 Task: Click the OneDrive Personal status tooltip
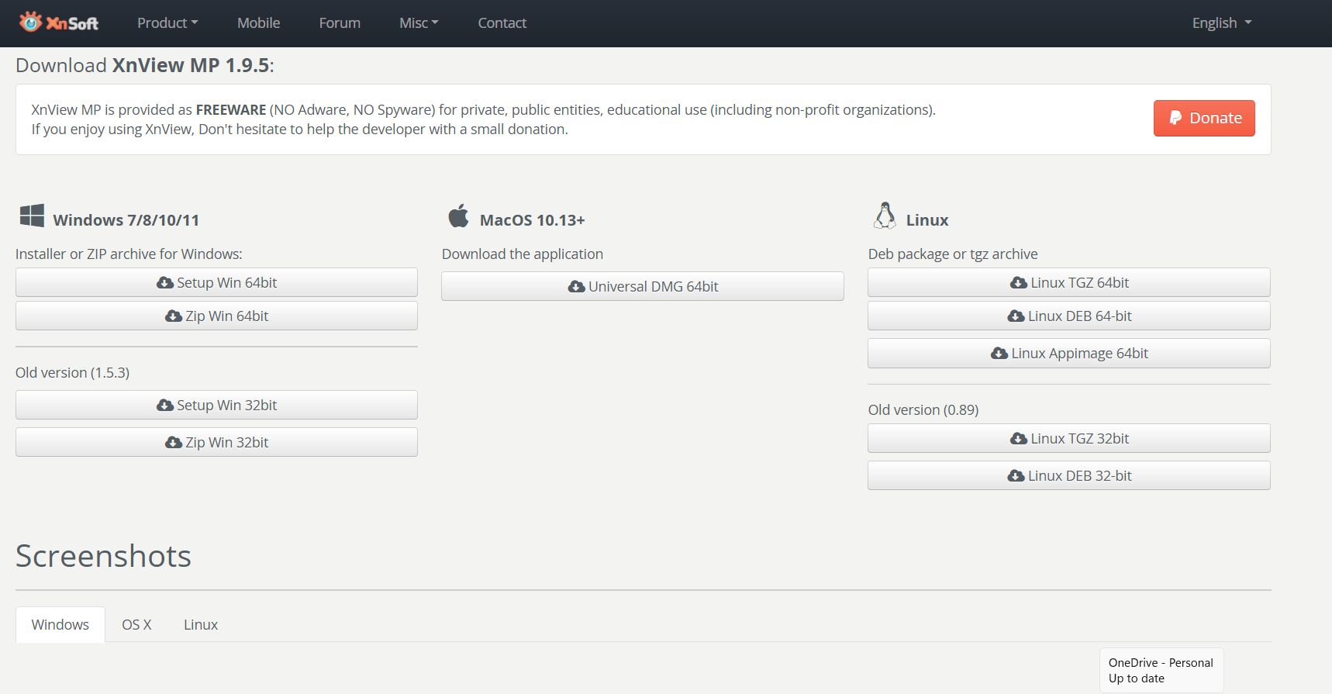pyautogui.click(x=1161, y=671)
